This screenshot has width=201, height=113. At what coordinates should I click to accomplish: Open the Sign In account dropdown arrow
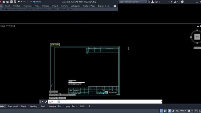coord(168,2)
